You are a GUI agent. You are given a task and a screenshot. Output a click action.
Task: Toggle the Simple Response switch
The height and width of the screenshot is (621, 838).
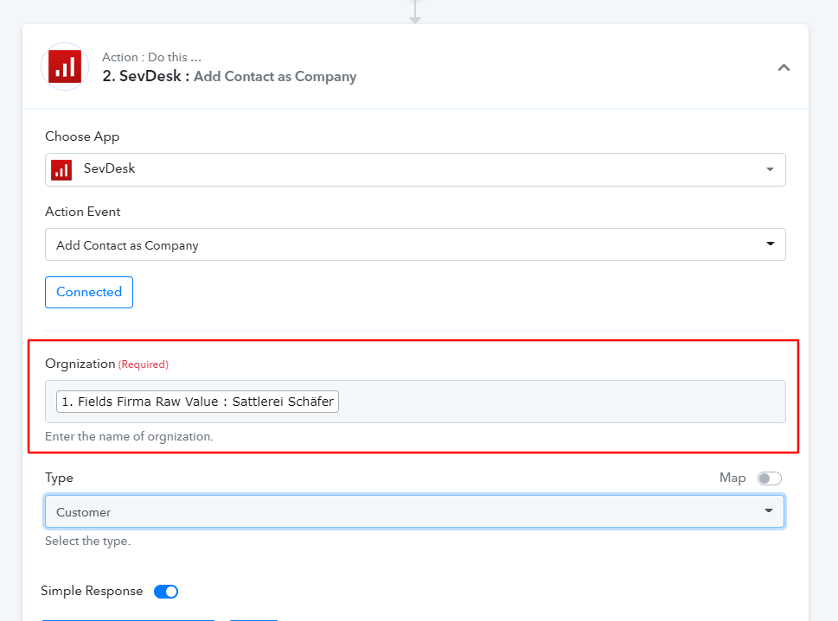(166, 591)
